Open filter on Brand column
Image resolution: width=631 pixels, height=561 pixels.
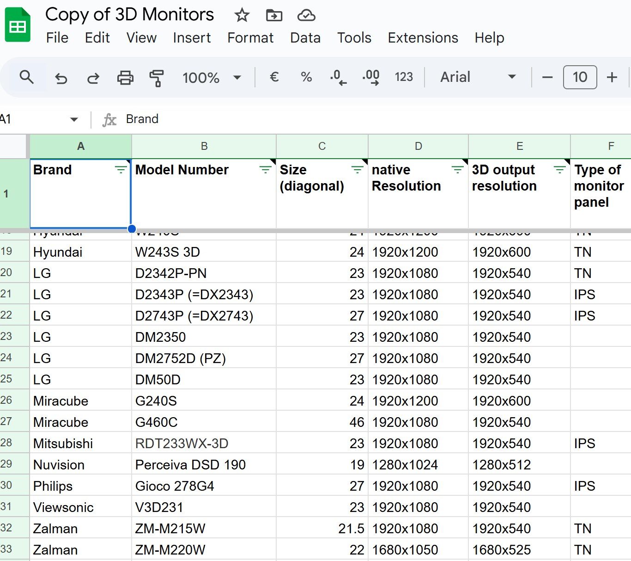pyautogui.click(x=121, y=170)
